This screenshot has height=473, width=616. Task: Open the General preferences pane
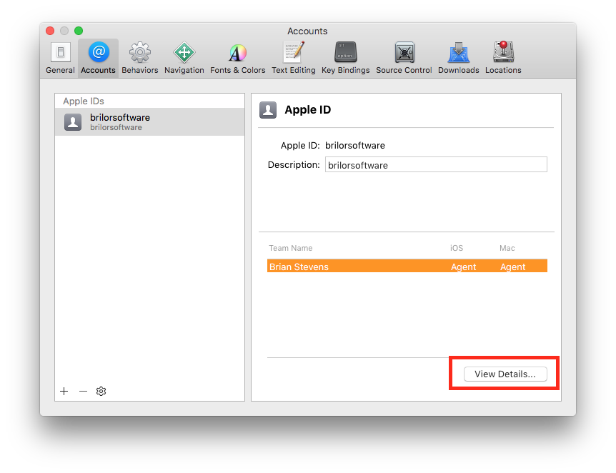[60, 58]
